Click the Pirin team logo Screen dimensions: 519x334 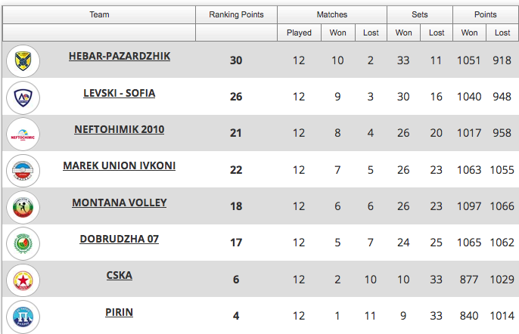point(23,316)
